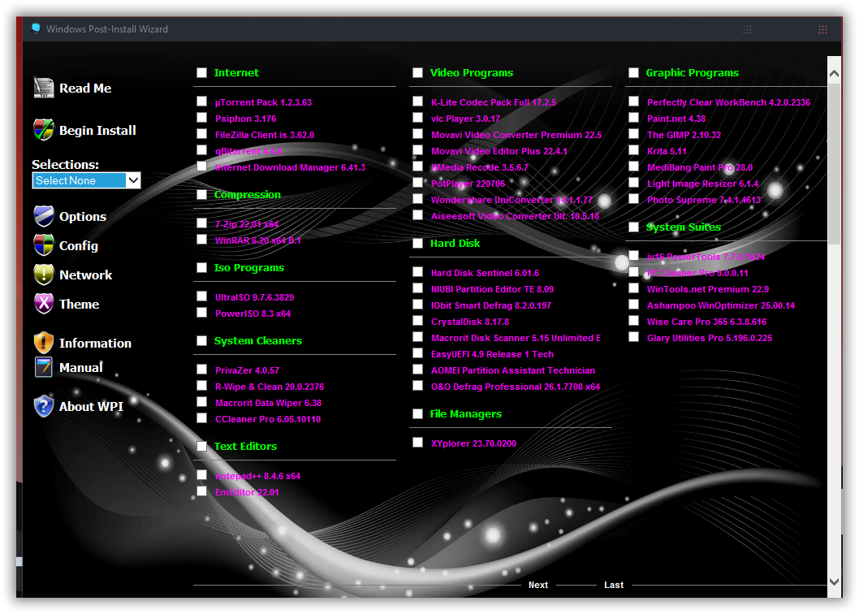Click the FileZilla Client is 3.62.0 text
The height and width of the screenshot is (614, 859).
point(265,135)
